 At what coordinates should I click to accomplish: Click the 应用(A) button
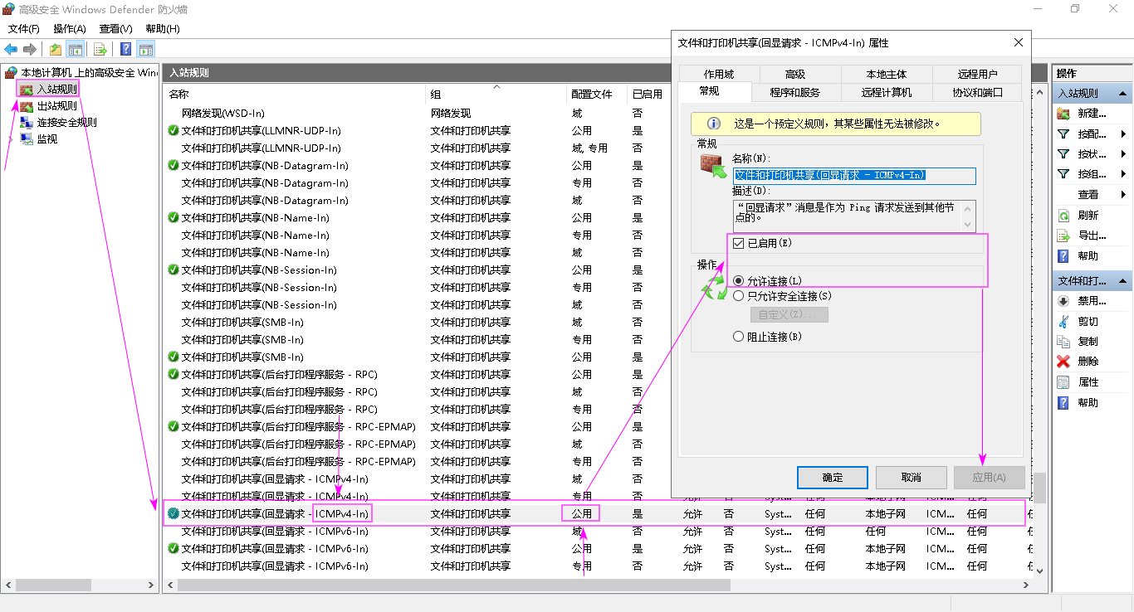pos(989,478)
